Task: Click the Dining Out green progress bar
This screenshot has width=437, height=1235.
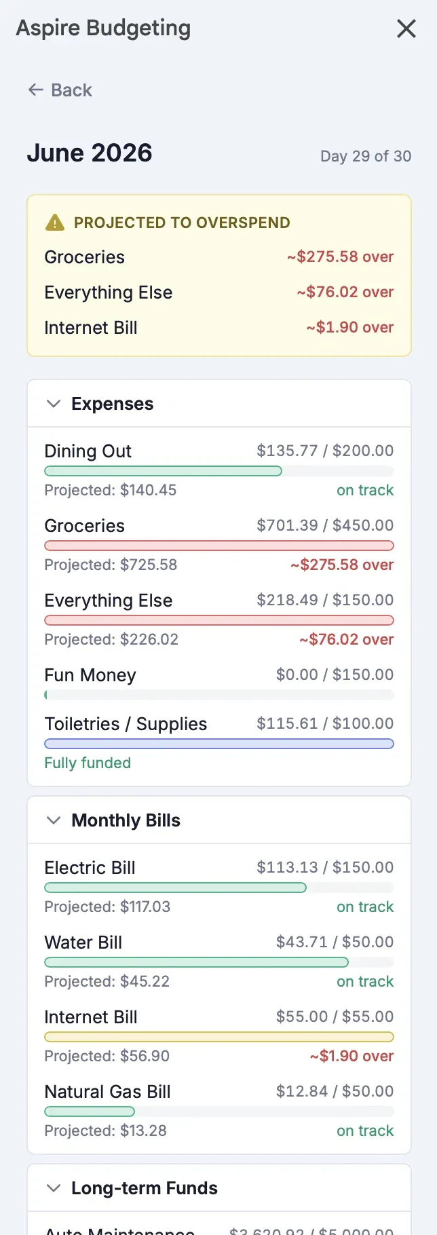Action: point(163,471)
